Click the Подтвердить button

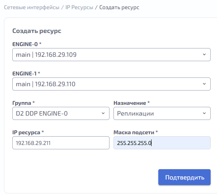tap(184, 177)
